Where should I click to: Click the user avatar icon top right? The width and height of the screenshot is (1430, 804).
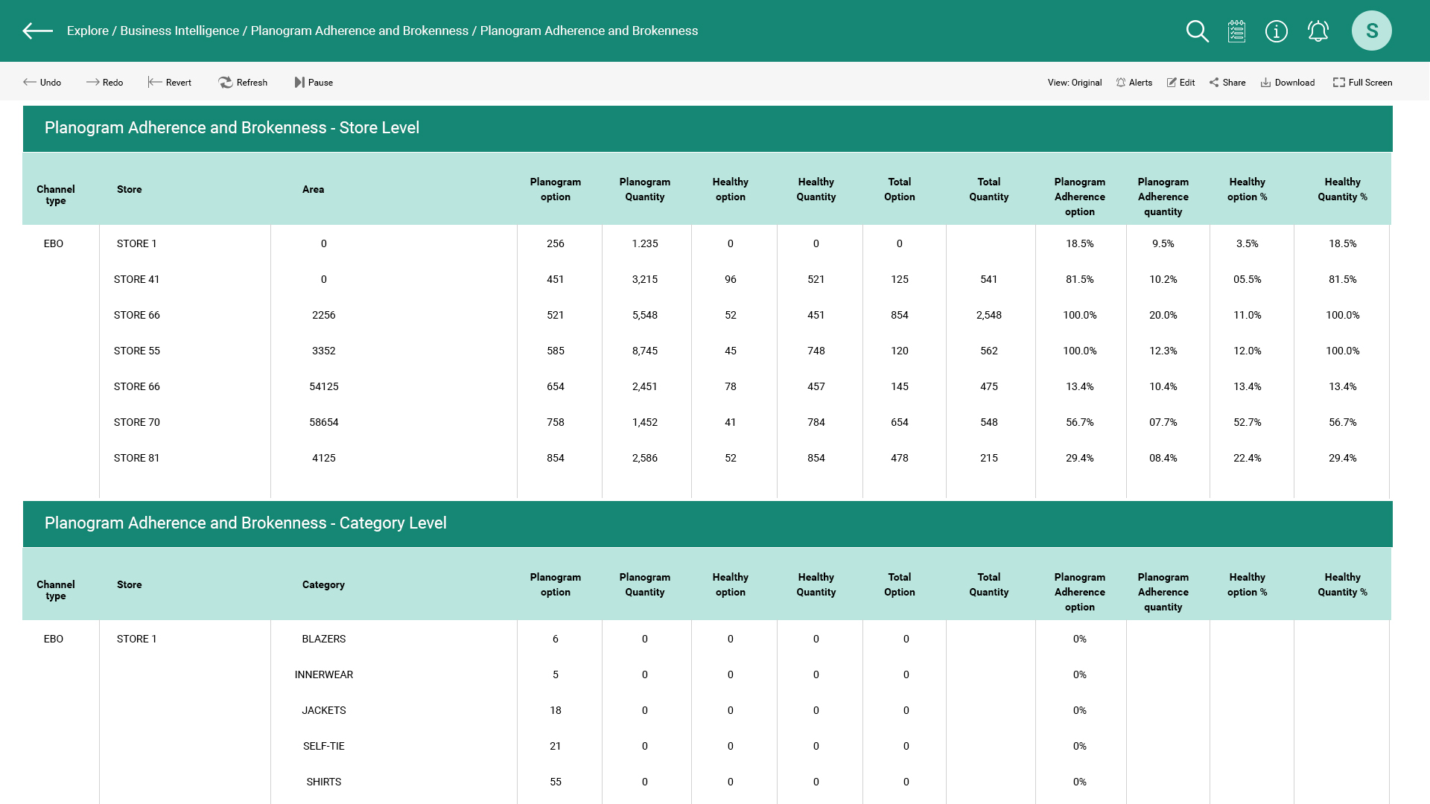coord(1372,31)
